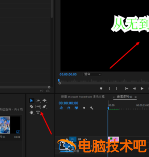Switch to the 嵌套序列 03 tab
This screenshot has width=149, height=157.
[124, 97]
